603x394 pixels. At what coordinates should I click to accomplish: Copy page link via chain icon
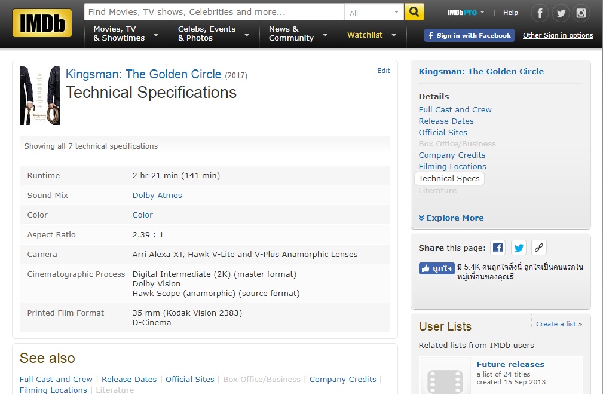(539, 248)
